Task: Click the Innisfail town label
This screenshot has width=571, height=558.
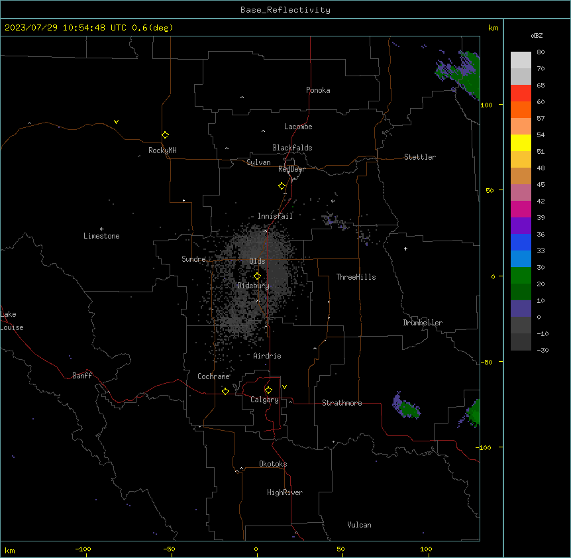Action: [x=275, y=216]
